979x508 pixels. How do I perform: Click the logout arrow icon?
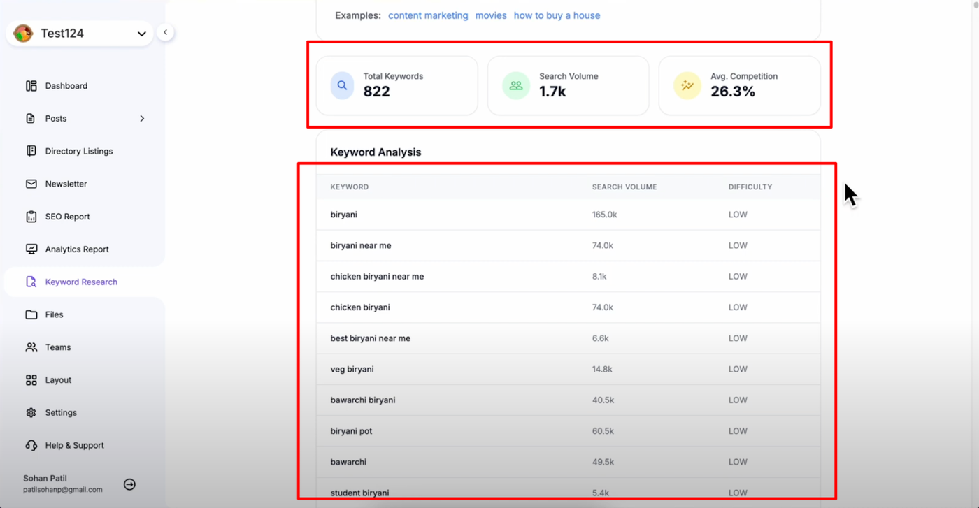point(129,484)
